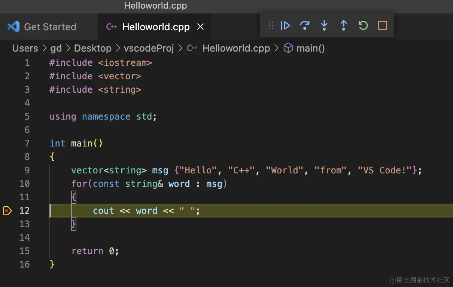Click line number 16 in the gutter
The image size is (453, 287).
[24, 265]
